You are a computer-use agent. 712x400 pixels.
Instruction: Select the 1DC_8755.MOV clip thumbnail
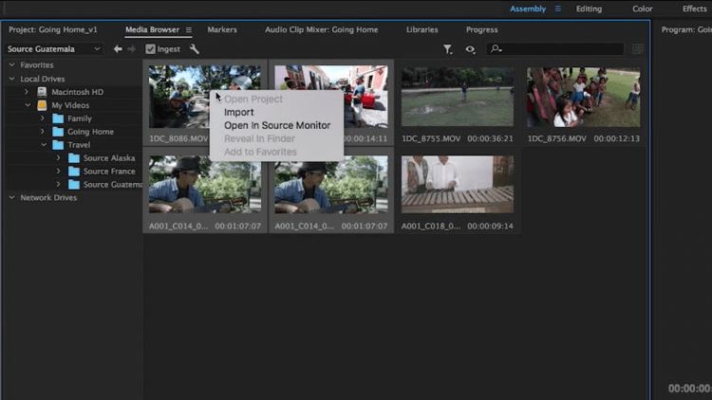[x=457, y=97]
